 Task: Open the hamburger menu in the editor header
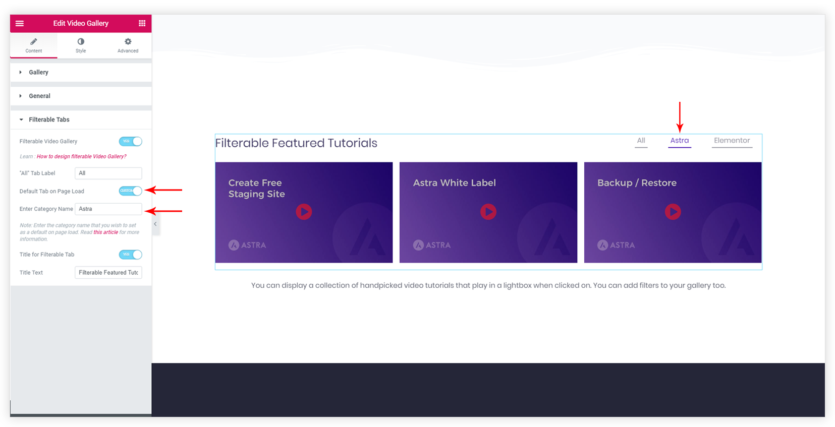point(20,23)
